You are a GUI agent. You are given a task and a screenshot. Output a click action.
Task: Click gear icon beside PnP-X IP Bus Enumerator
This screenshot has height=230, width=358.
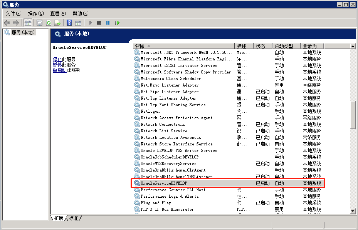(137, 209)
